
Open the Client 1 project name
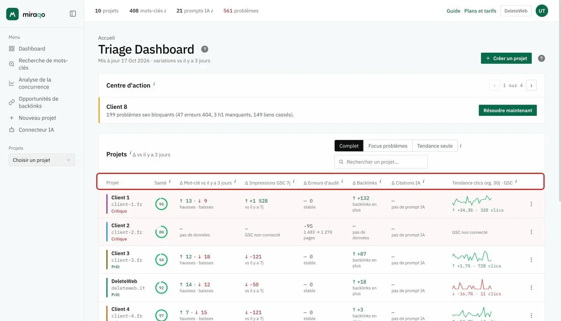click(120, 198)
